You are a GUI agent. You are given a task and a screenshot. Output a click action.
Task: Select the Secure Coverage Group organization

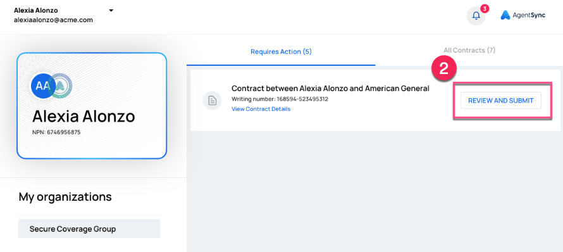pos(89,229)
